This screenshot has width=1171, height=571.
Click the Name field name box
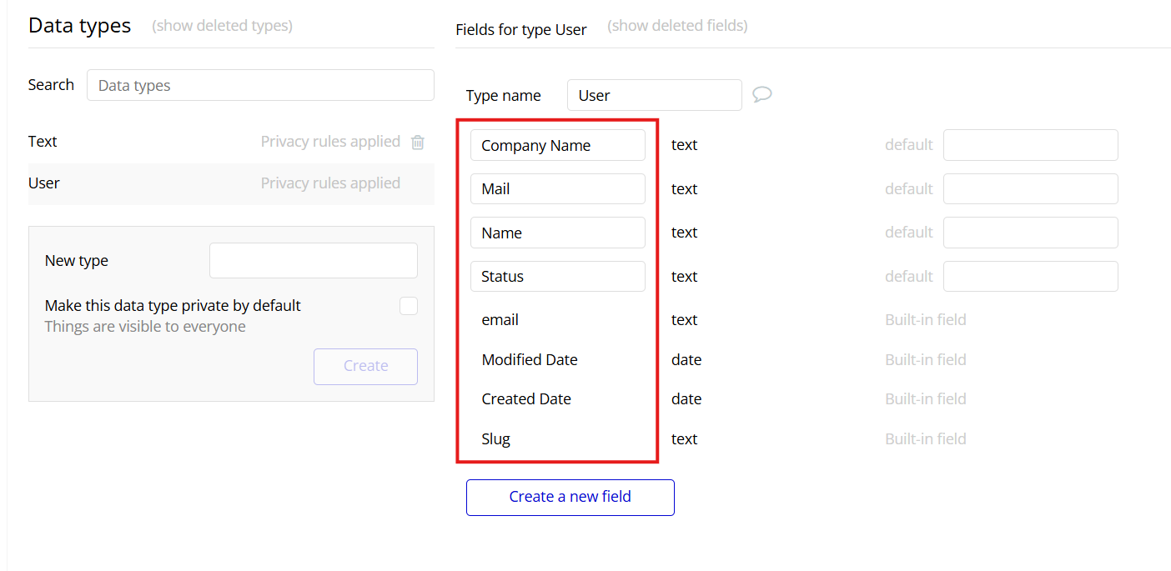click(557, 233)
